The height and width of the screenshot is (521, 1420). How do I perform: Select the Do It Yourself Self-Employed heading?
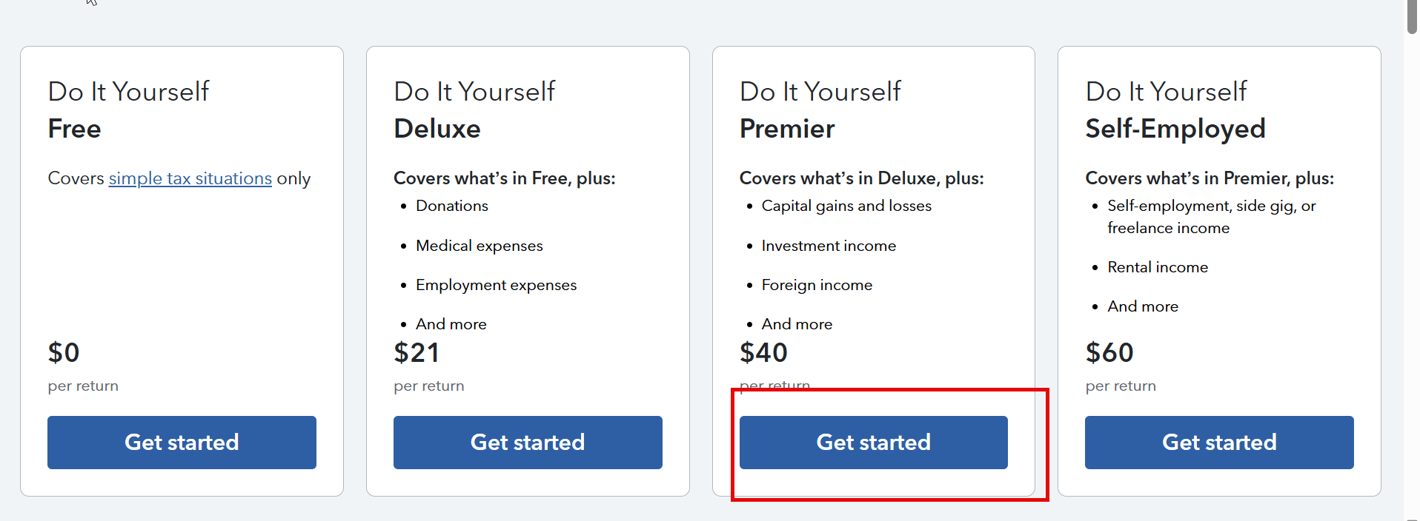pos(1175,110)
